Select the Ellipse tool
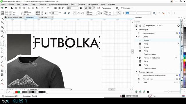The image size is (186, 104). pyautogui.click(x=2, y=48)
